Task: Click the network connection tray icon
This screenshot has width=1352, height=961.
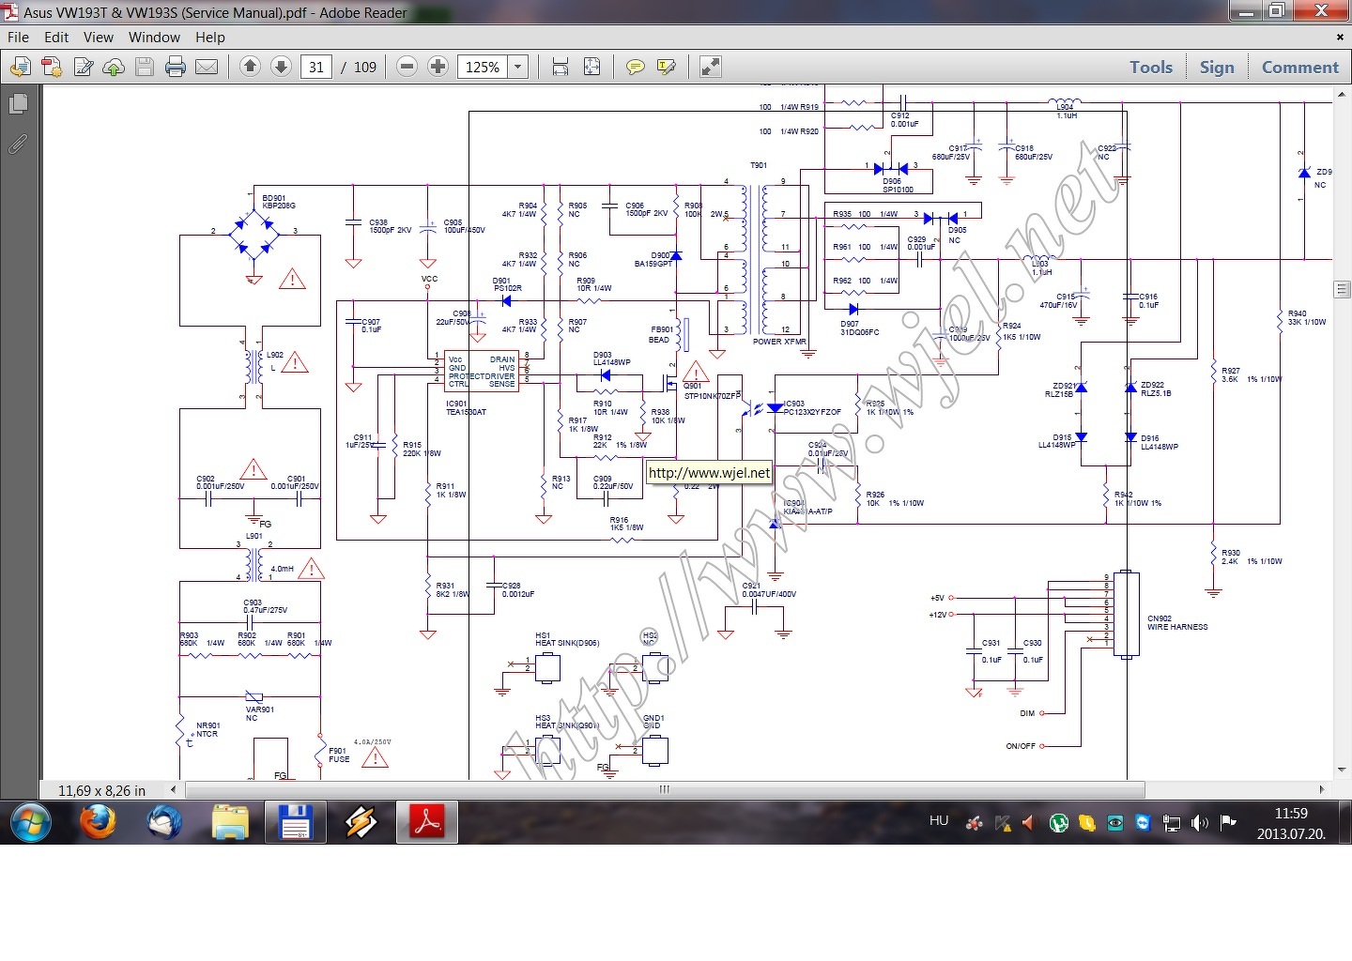Action: [x=1172, y=823]
